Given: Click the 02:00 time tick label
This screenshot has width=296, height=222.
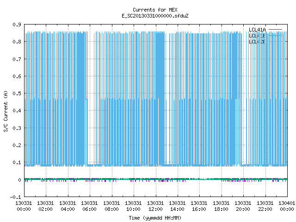Looking at the screenshot, I should coord(45,209).
